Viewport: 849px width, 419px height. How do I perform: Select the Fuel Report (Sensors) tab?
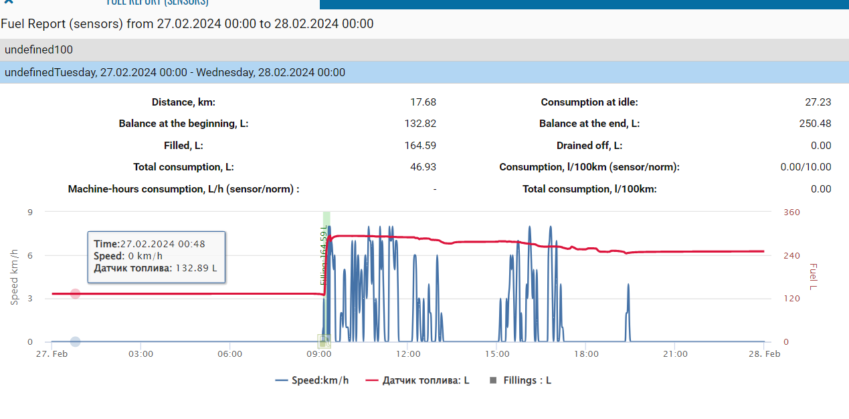coord(158,3)
